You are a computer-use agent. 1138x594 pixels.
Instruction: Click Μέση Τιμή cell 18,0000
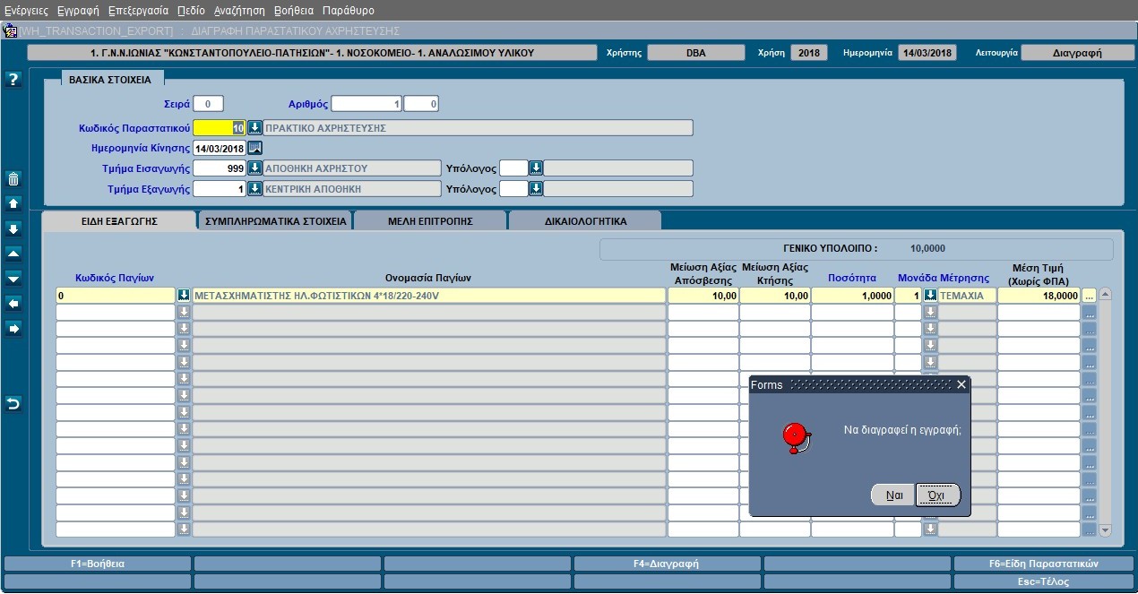1039,295
